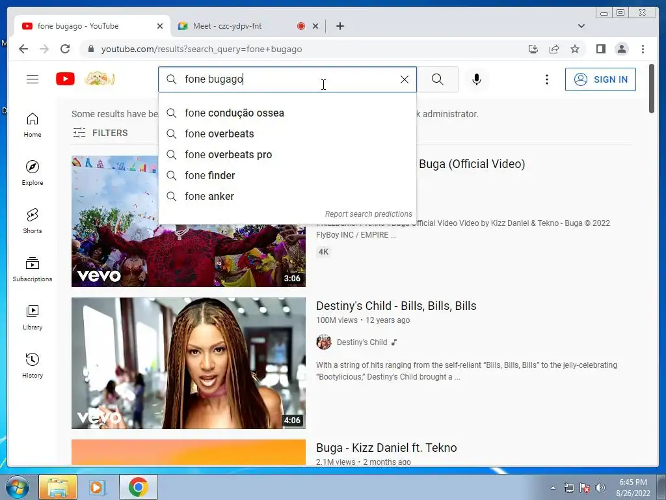The image size is (666, 500).
Task: Open the Bills, Bills, Bills video thumbnail
Action: pos(189,363)
